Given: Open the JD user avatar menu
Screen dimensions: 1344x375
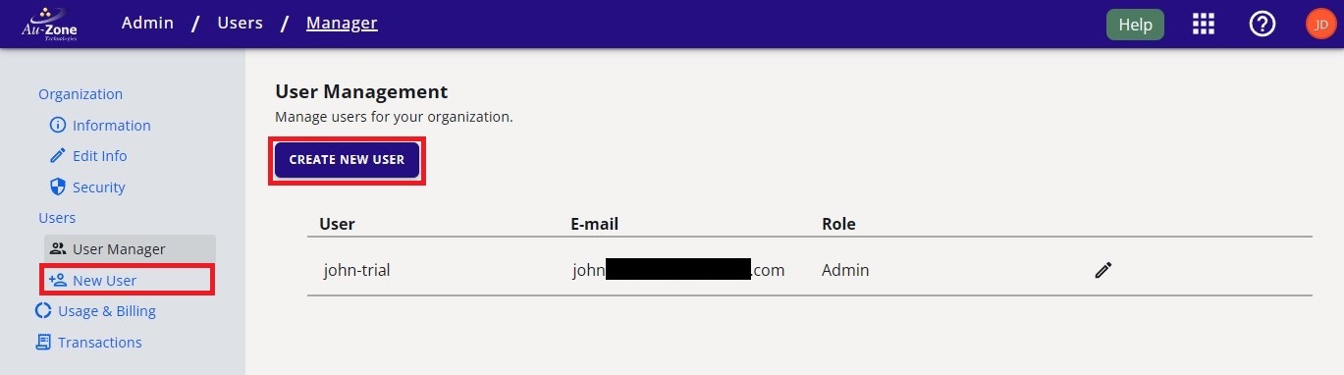Looking at the screenshot, I should pyautogui.click(x=1320, y=25).
